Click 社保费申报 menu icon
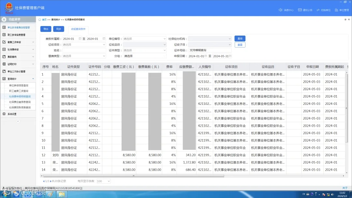 (x=4, y=49)
